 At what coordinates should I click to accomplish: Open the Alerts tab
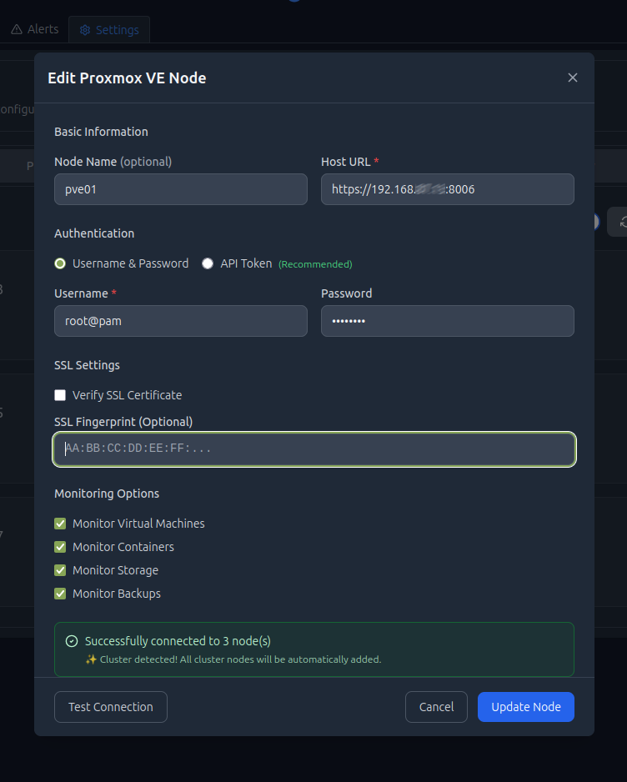click(x=35, y=29)
